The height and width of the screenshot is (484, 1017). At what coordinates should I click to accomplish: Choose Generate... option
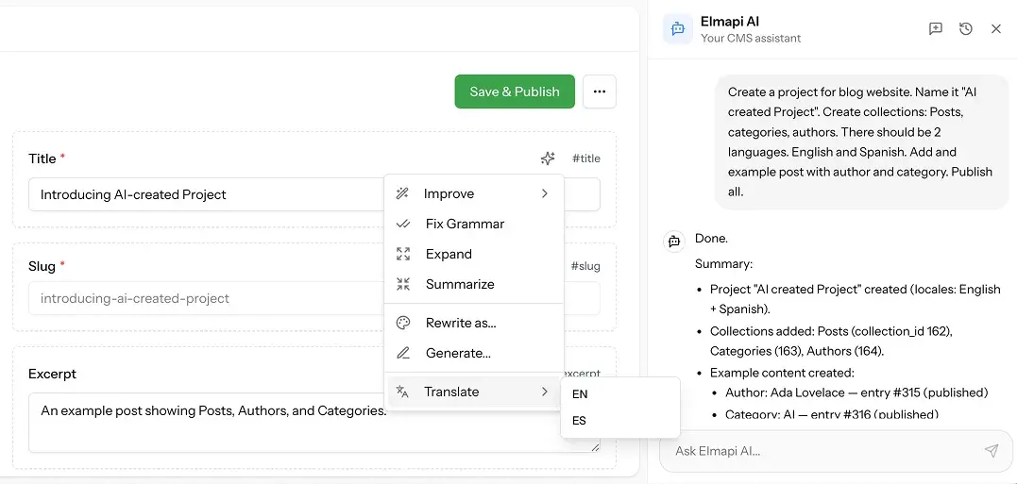coord(474,353)
